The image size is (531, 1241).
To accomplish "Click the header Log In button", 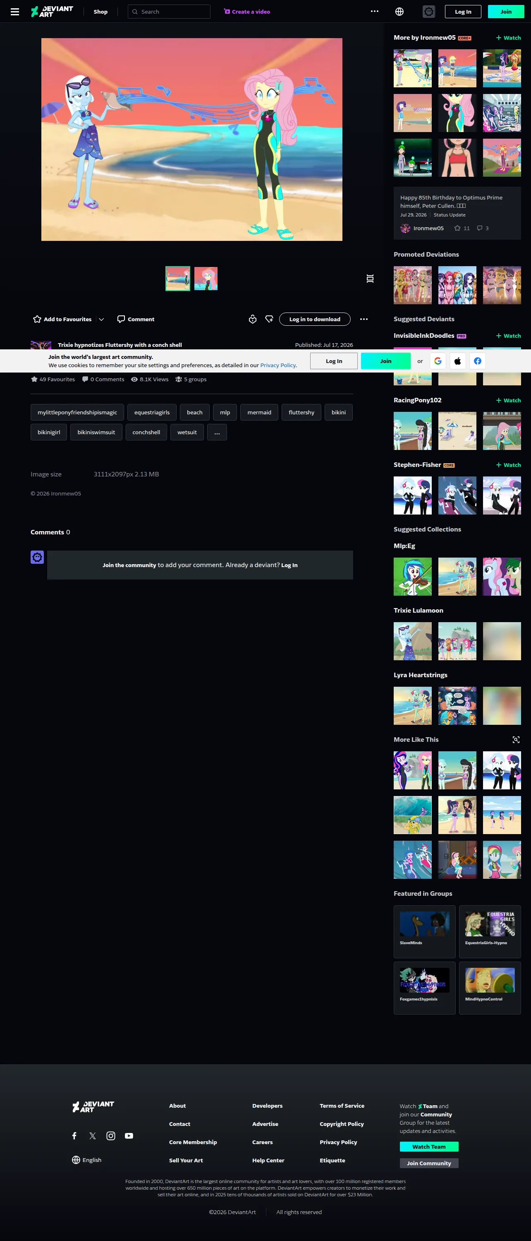I will pos(463,12).
